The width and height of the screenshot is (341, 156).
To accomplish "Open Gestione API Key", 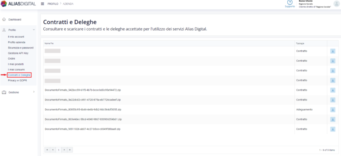I will click(18, 53).
